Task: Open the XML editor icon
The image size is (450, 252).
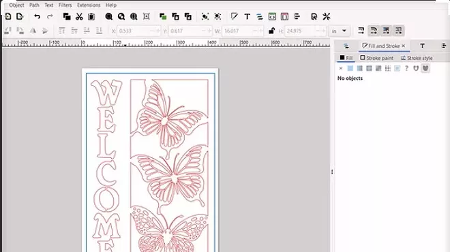Action: coord(272,16)
